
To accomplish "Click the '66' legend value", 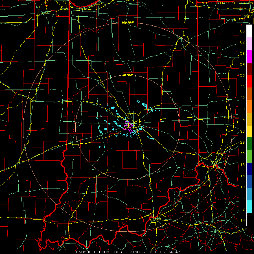I will coord(242,31).
